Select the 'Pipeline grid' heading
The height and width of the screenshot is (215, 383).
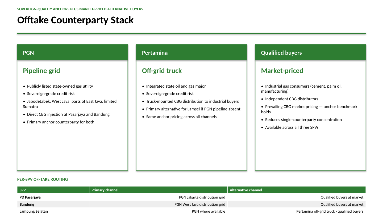pos(41,71)
